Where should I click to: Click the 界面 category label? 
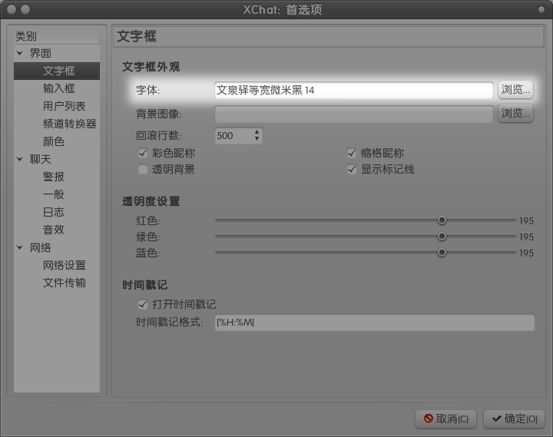[x=40, y=54]
